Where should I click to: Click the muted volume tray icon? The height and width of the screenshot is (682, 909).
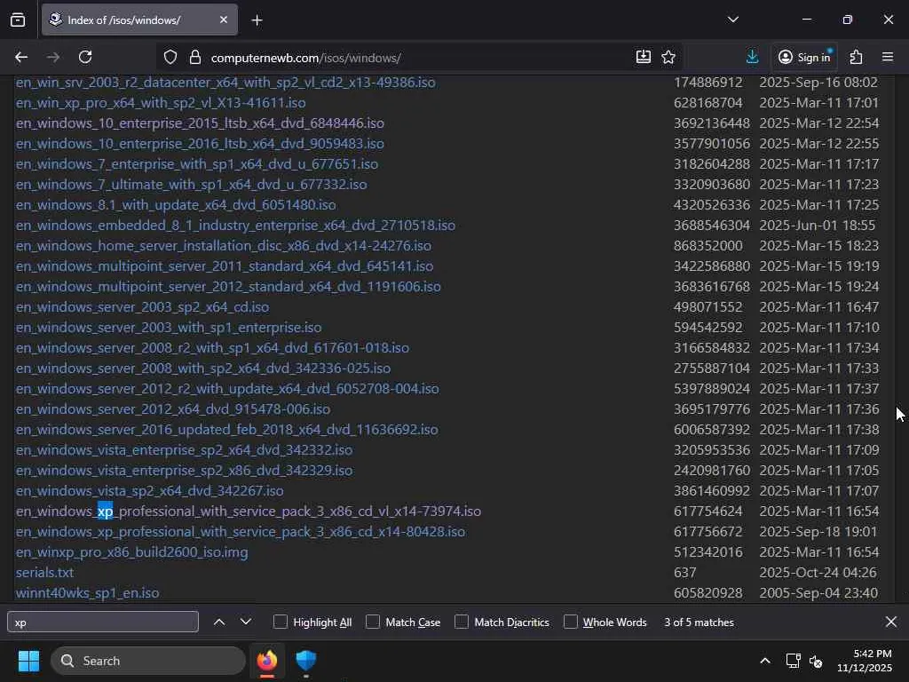click(x=817, y=661)
